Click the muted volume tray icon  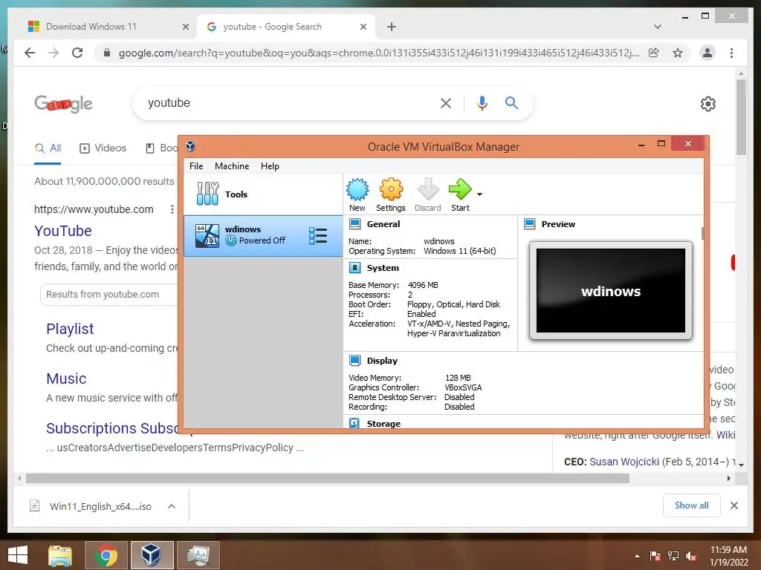691,556
